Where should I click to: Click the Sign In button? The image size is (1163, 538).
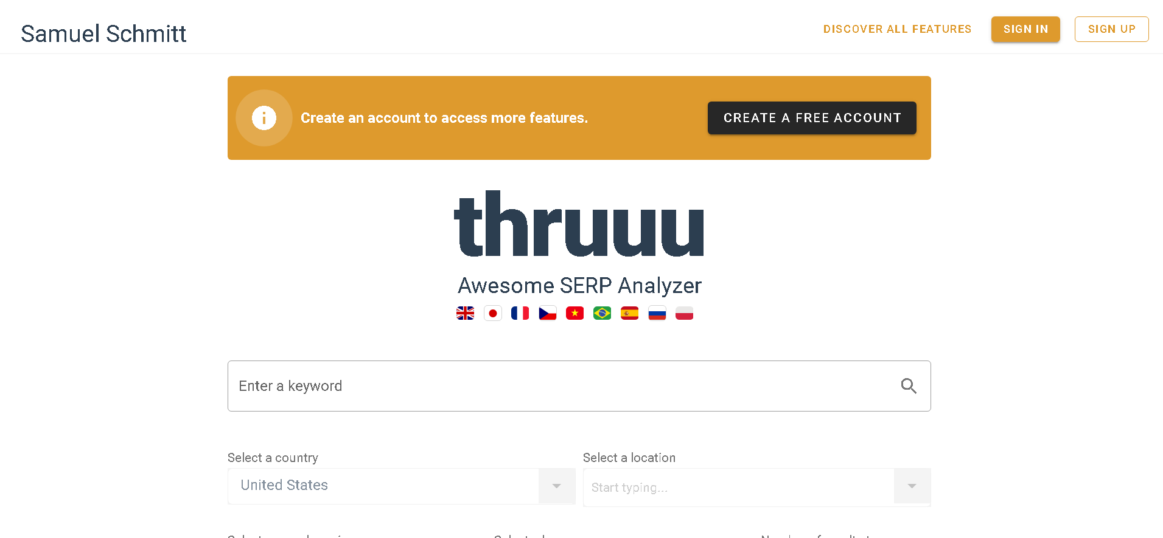coord(1025,29)
